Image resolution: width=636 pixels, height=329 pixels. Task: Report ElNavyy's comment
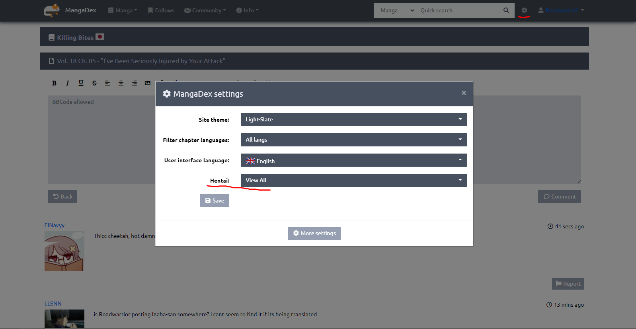568,284
